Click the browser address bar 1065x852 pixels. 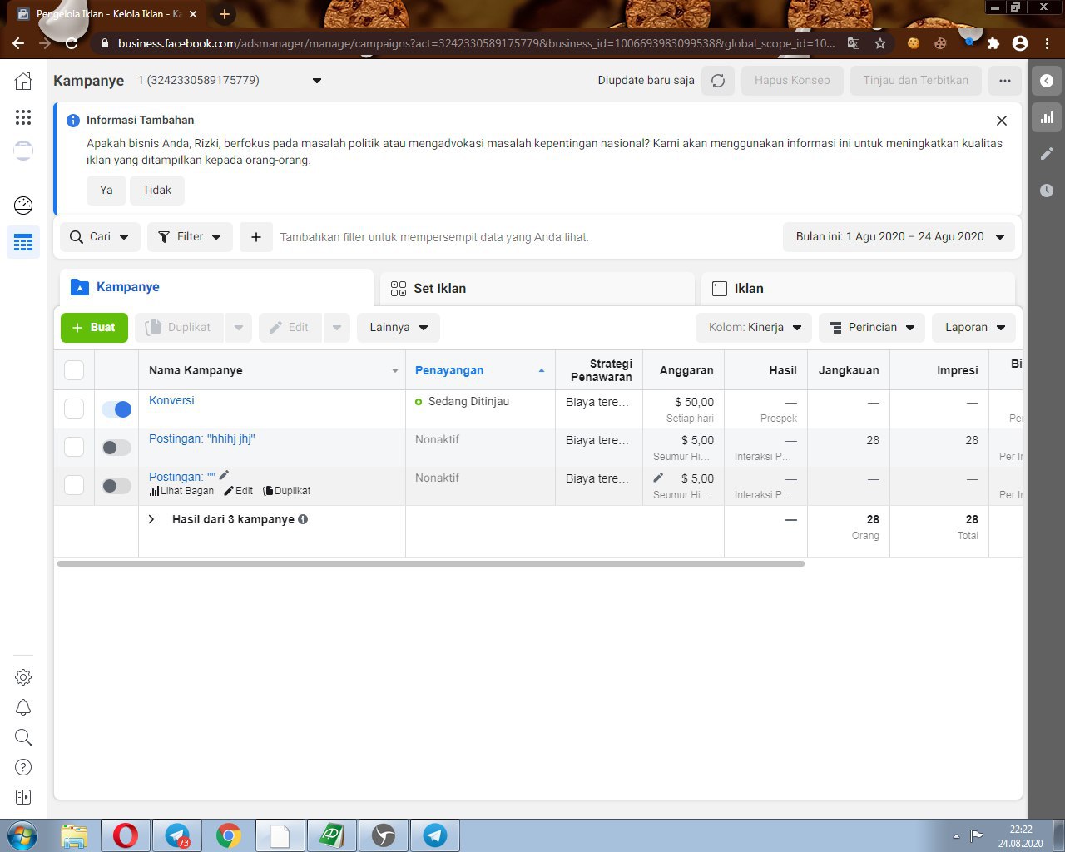point(474,43)
